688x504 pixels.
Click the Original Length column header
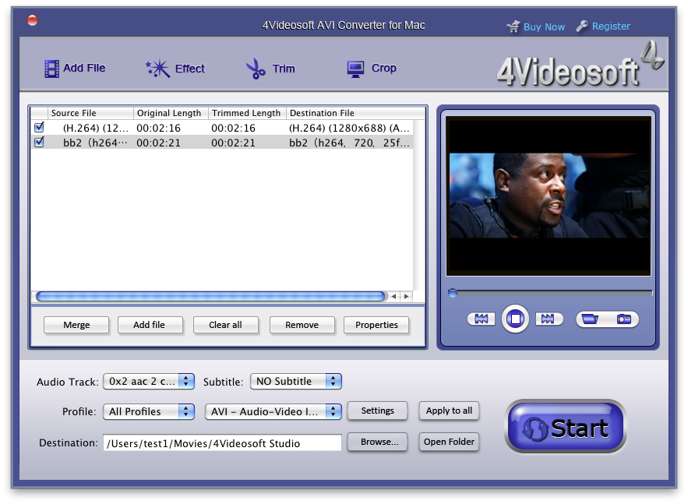(171, 113)
